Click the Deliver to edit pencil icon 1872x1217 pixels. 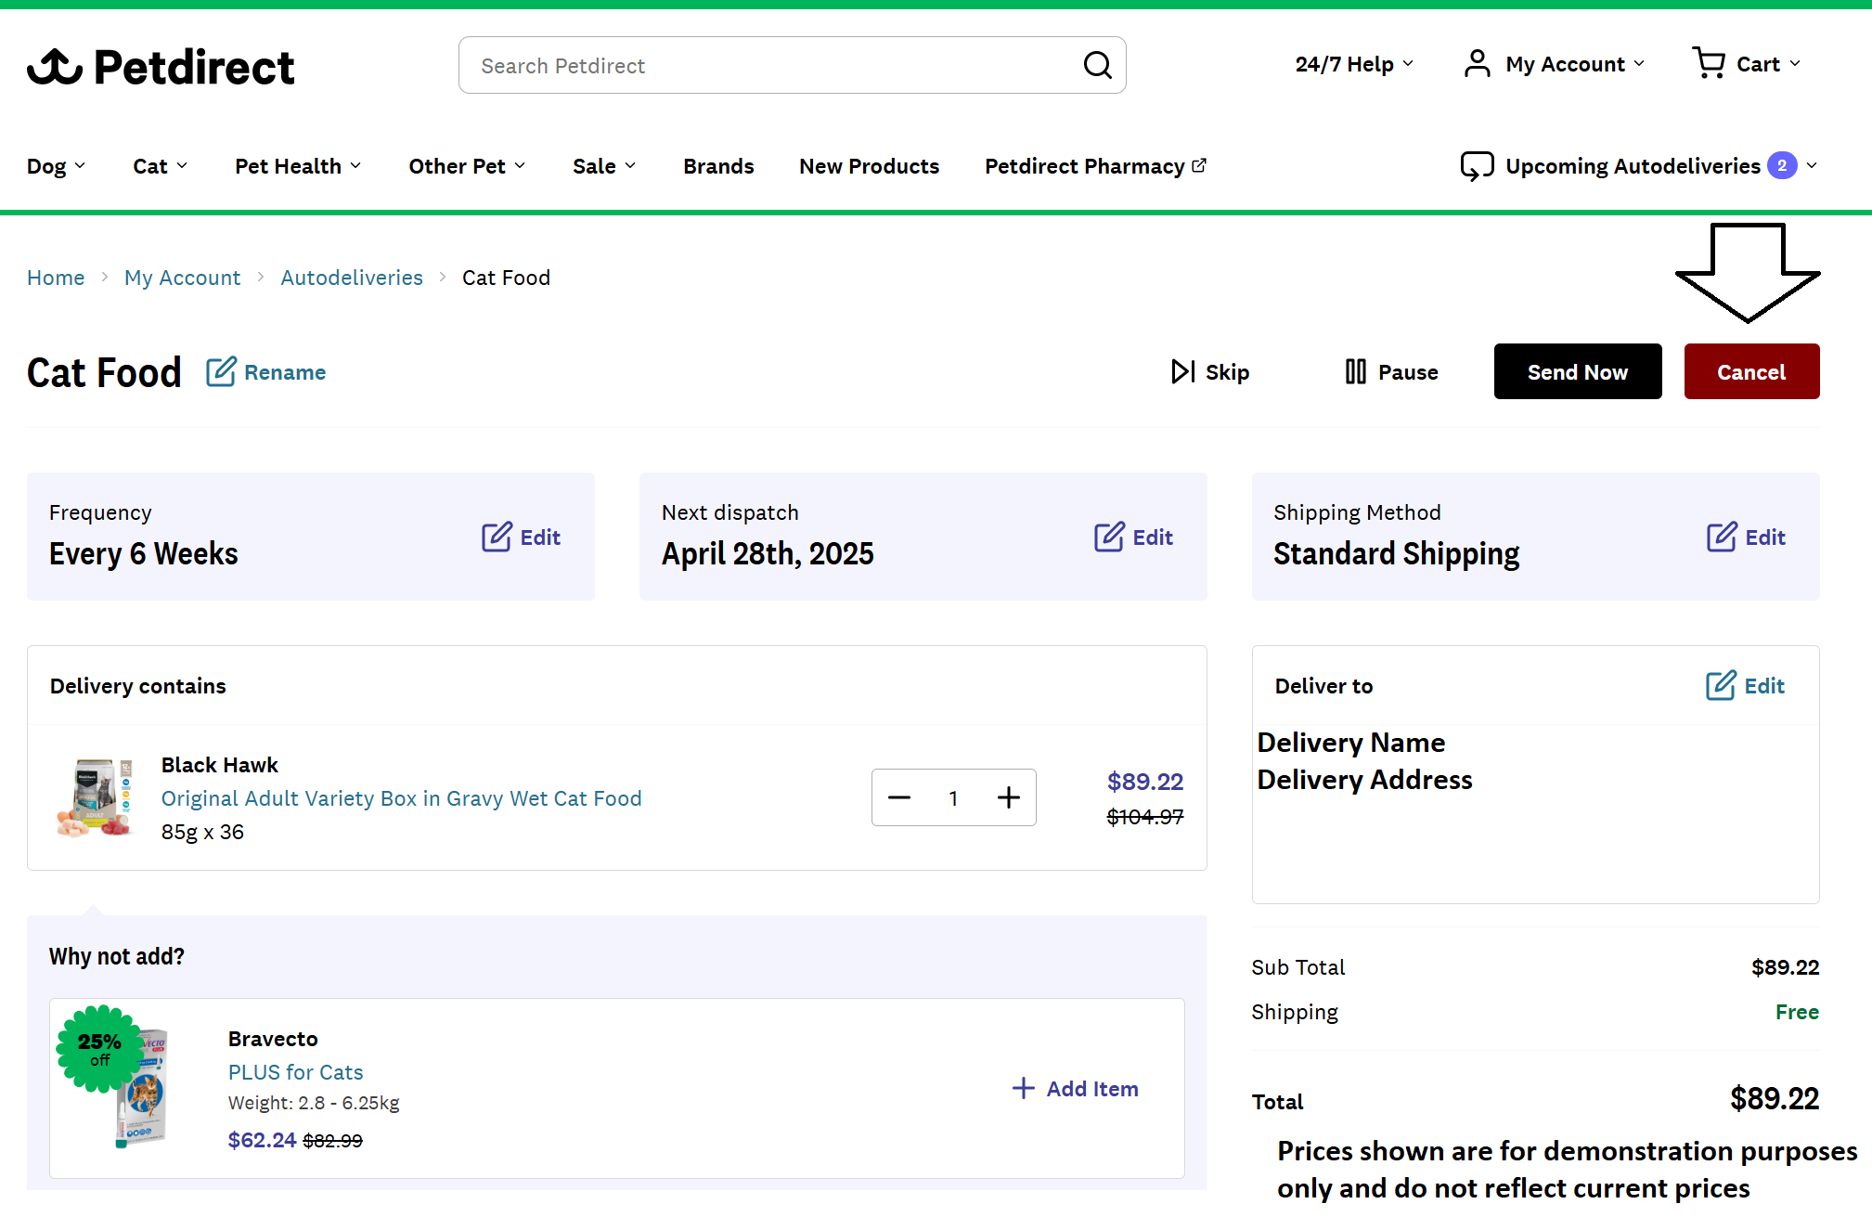[x=1721, y=686]
